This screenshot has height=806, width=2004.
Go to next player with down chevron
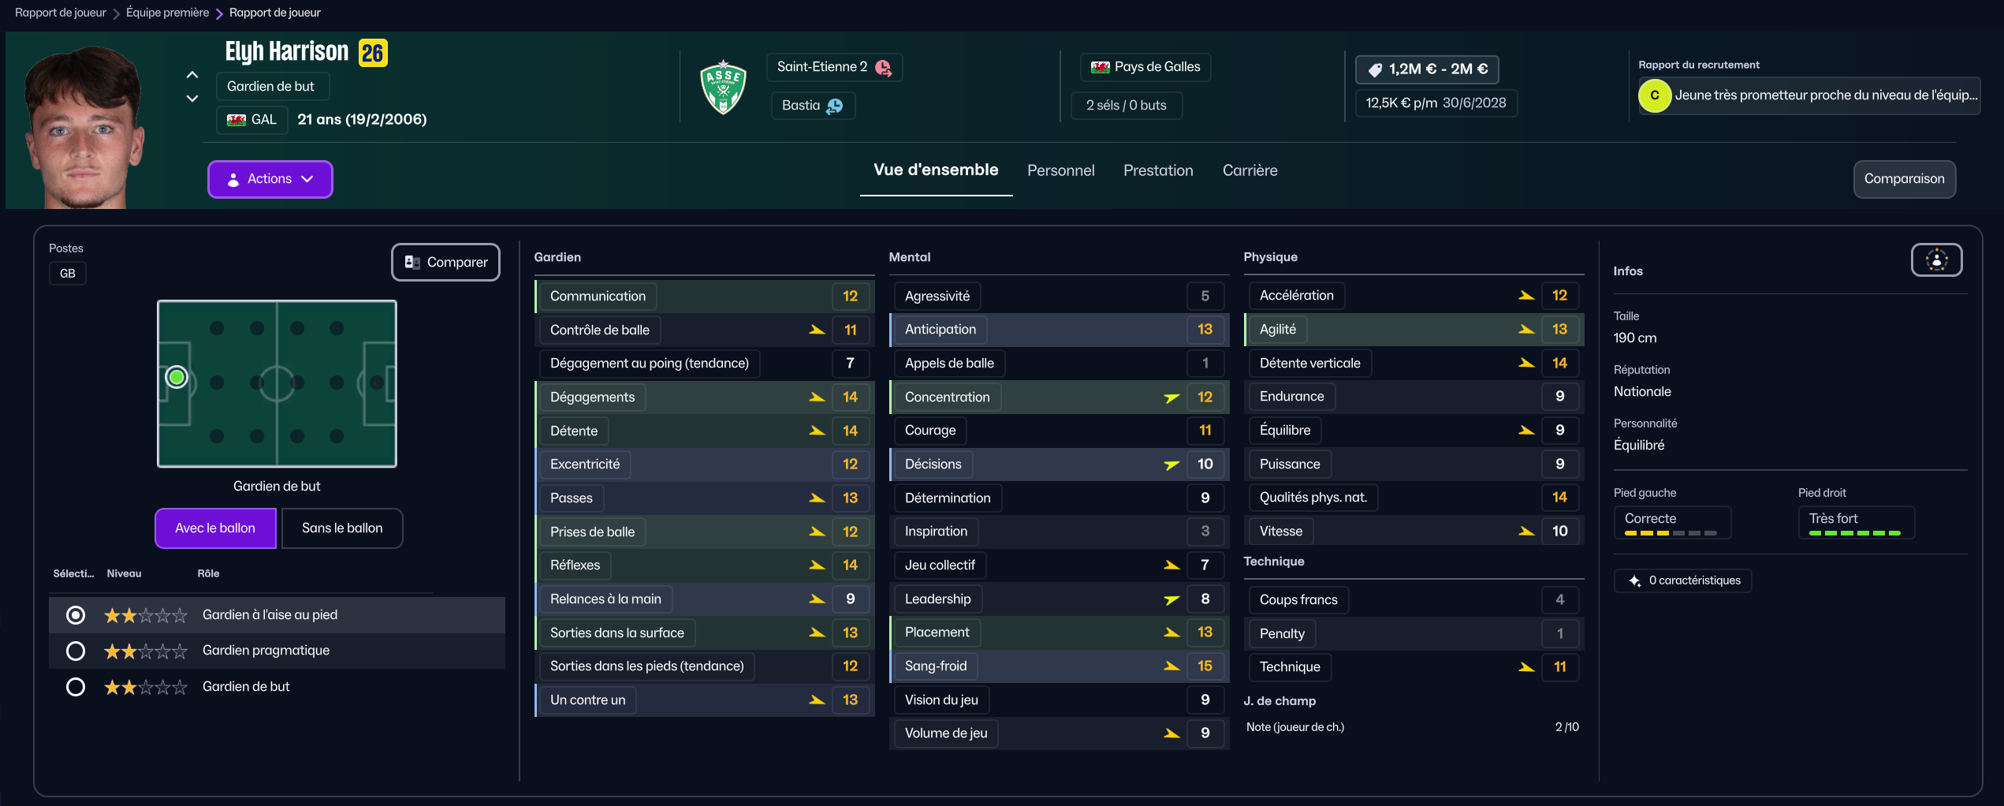coord(192,99)
